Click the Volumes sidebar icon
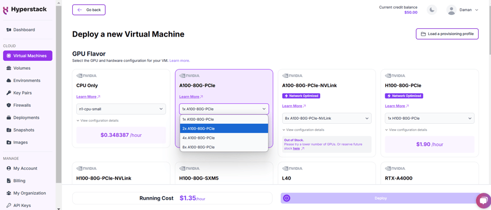 pos(9,68)
